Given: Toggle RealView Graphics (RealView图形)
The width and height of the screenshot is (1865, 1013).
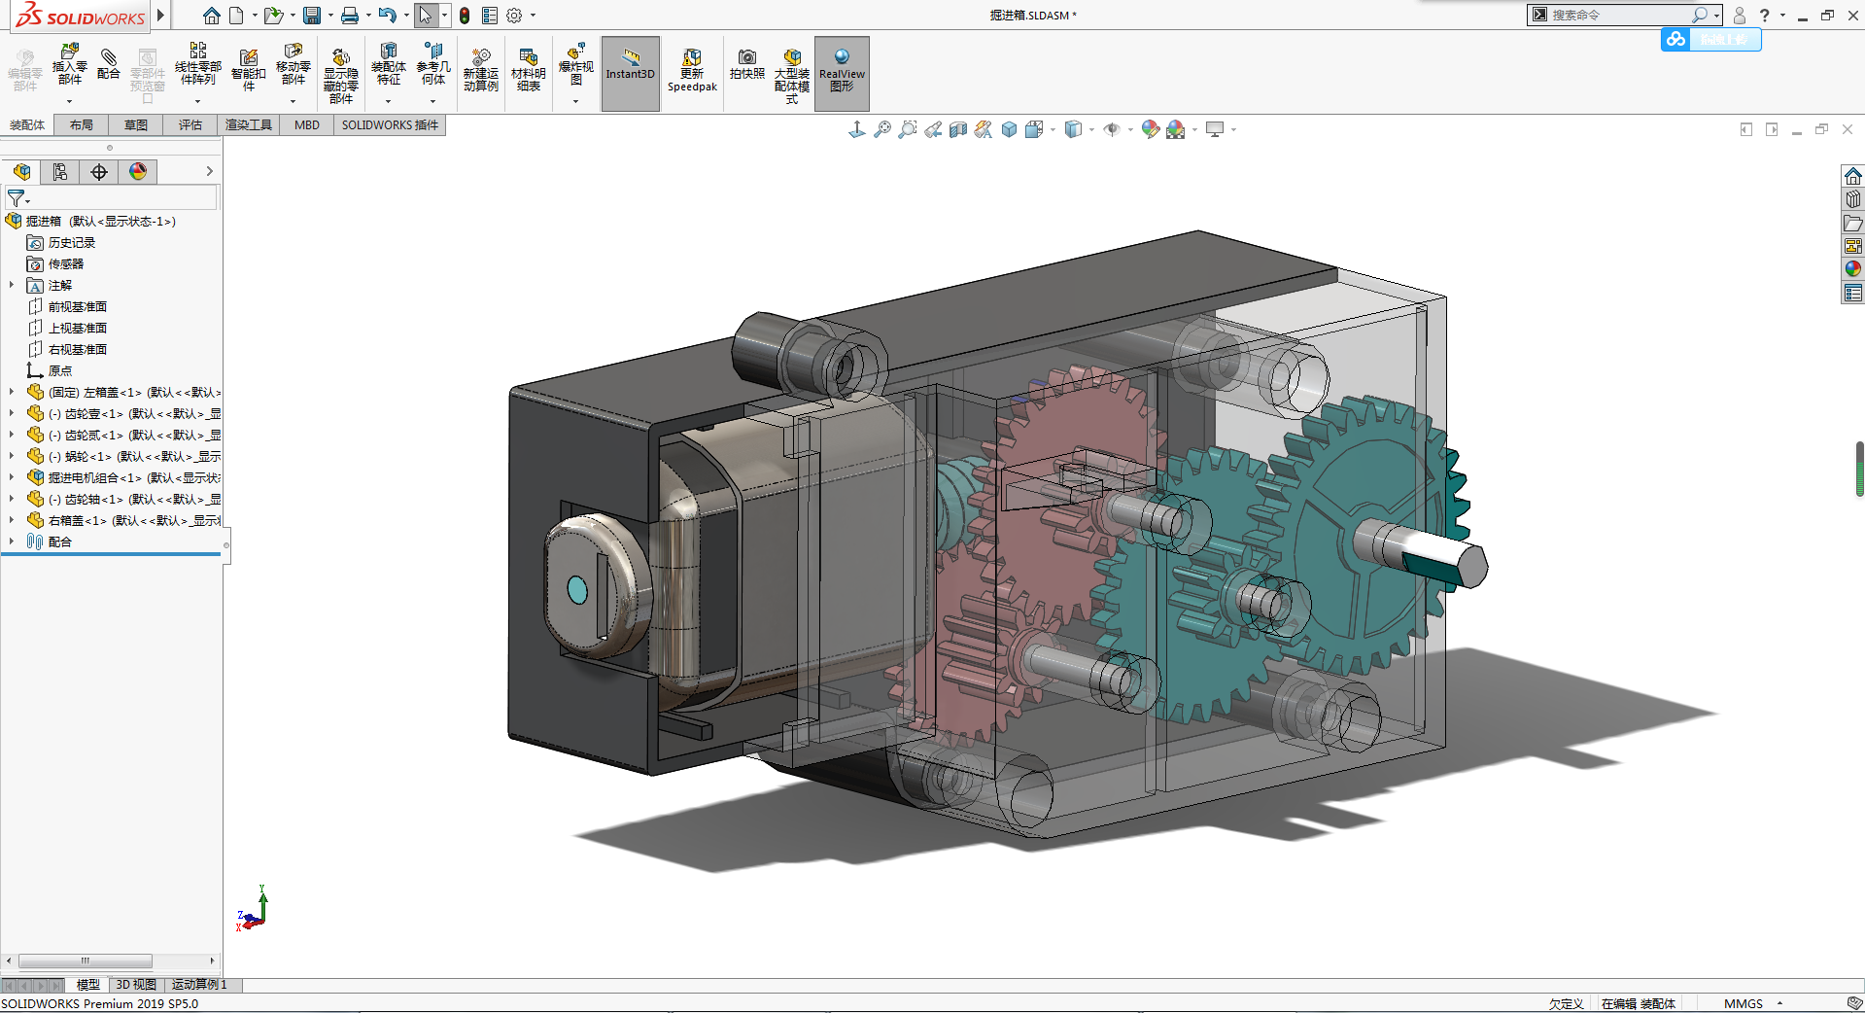Looking at the screenshot, I should 842,70.
